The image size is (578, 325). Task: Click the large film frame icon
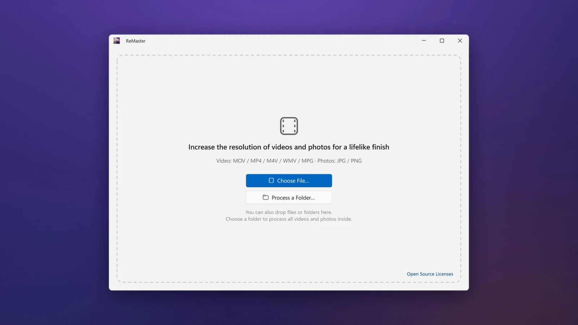coord(289,126)
